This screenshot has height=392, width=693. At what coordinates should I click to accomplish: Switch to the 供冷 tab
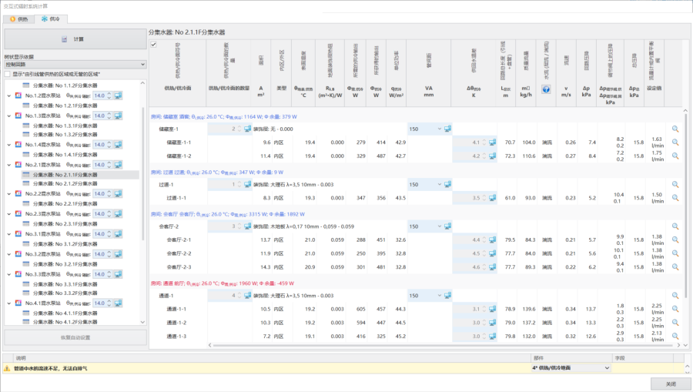pos(51,18)
